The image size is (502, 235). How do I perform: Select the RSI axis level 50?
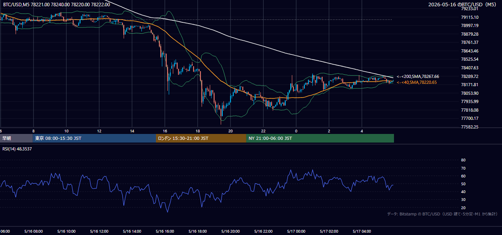pyautogui.click(x=463, y=184)
